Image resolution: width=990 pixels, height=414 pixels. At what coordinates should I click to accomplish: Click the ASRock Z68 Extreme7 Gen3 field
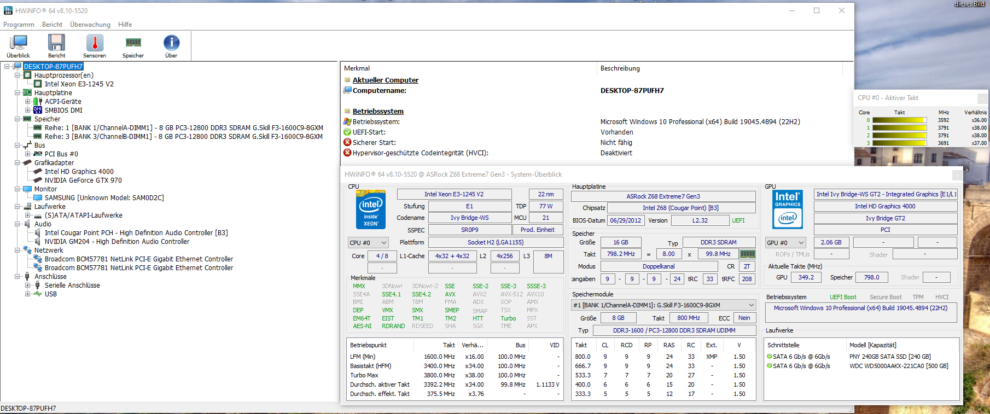click(663, 196)
